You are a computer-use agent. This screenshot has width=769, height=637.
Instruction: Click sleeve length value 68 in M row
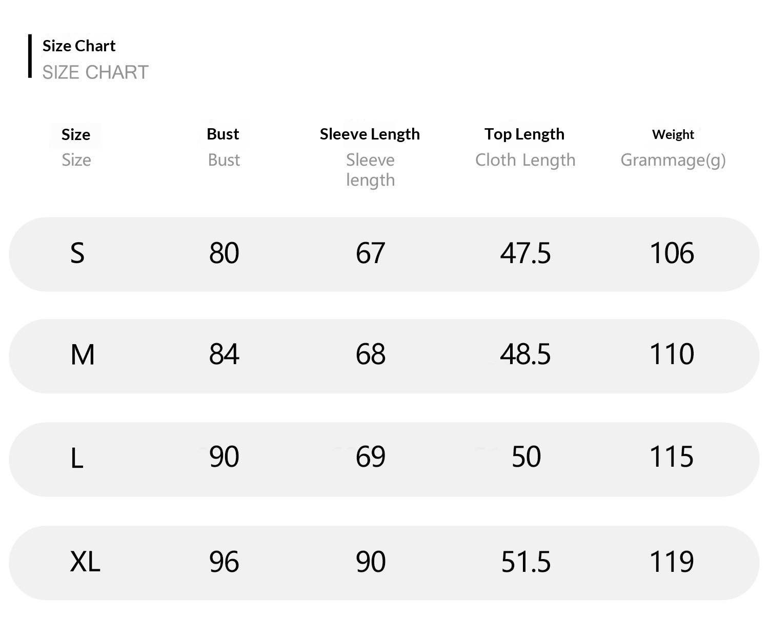(370, 354)
